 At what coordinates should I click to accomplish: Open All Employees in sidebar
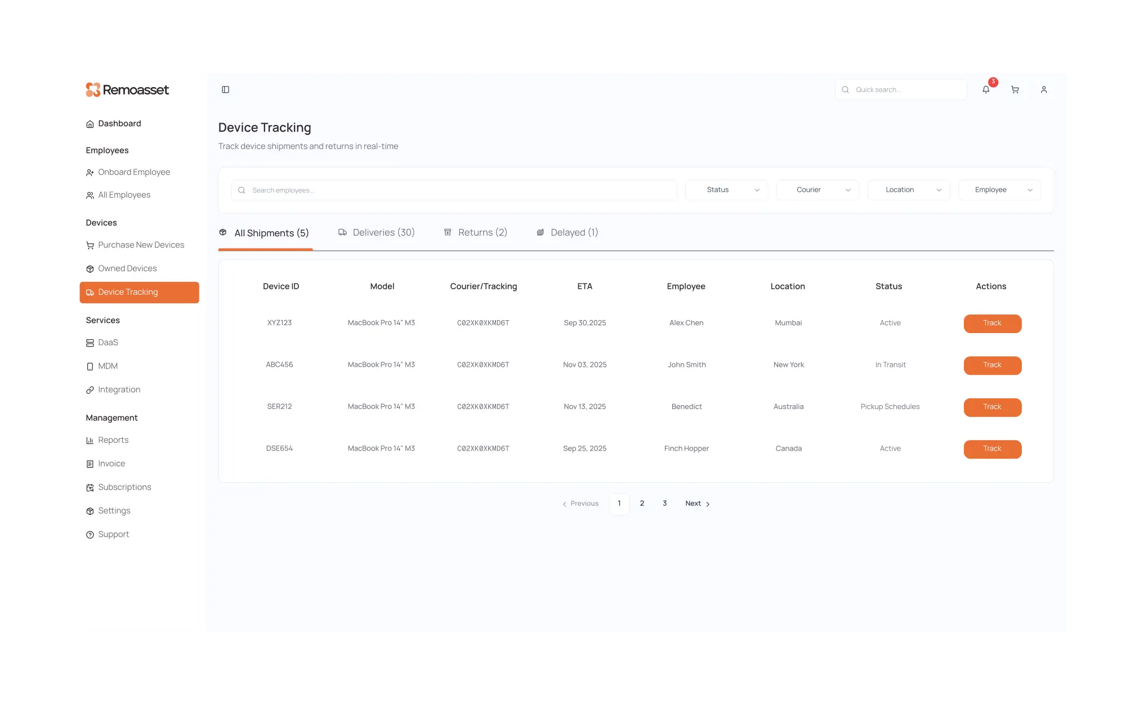click(124, 195)
